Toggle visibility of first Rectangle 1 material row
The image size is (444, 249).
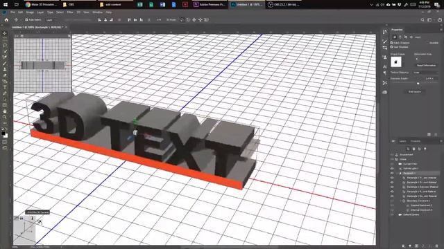coord(392,178)
